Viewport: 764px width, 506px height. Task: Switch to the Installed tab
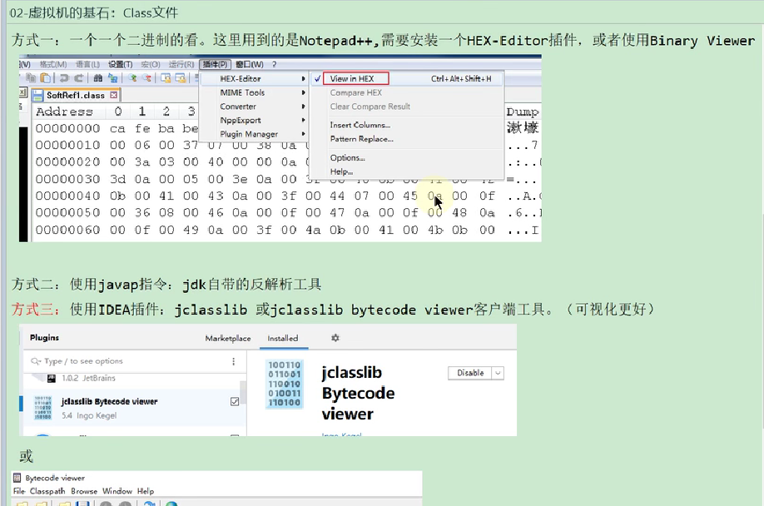[283, 338]
